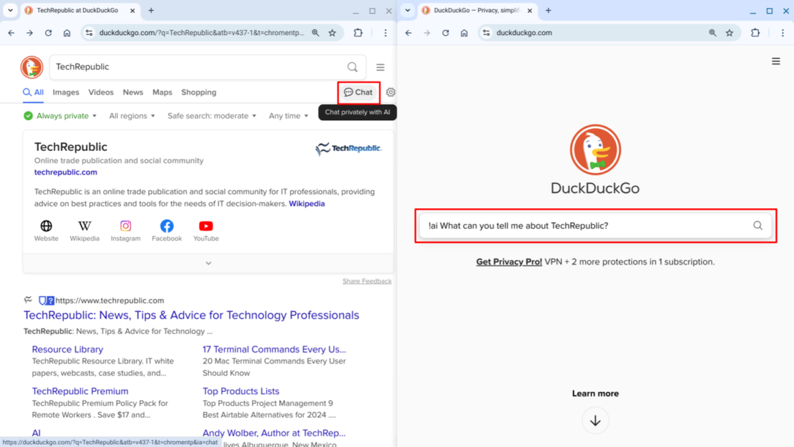
Task: Switch to the News search tab
Action: (132, 92)
